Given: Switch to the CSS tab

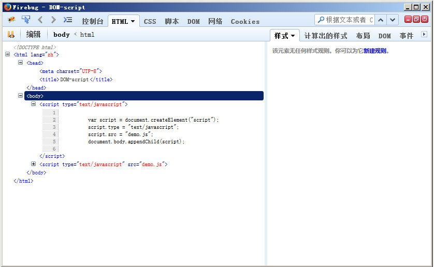Looking at the screenshot, I should (x=150, y=21).
